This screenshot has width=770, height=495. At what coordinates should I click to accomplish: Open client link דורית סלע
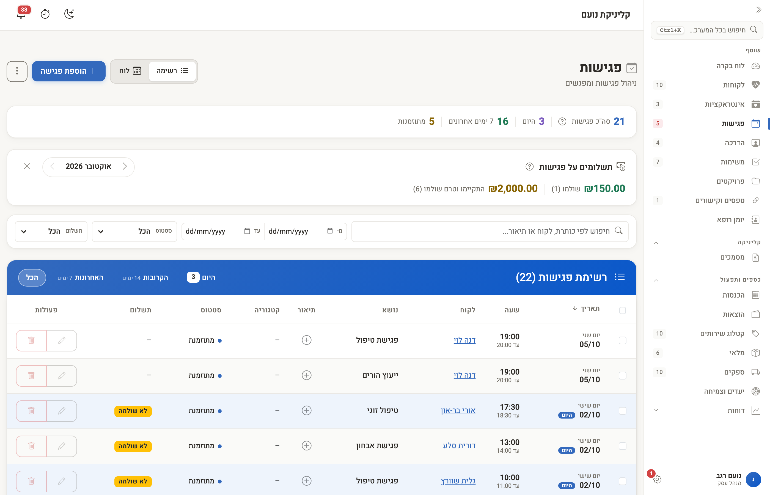459,446
